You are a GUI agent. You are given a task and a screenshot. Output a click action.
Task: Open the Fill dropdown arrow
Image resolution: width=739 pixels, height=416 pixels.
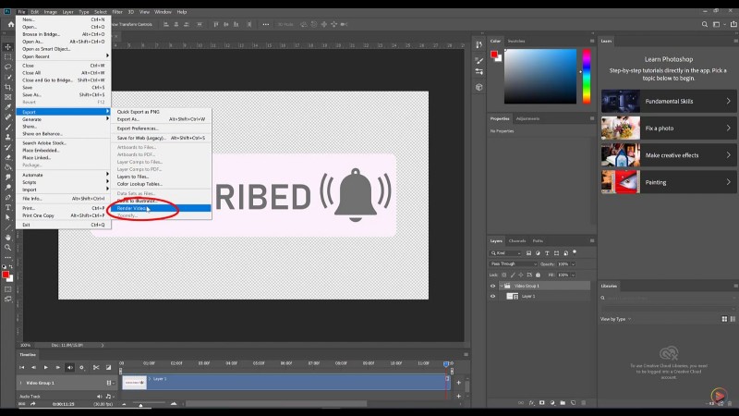(x=573, y=275)
